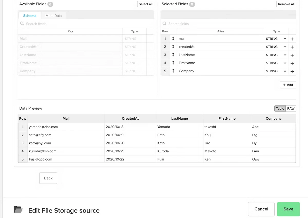The image size is (308, 218).
Task: Click the Fujii@opq.com cell
Action: point(66,159)
